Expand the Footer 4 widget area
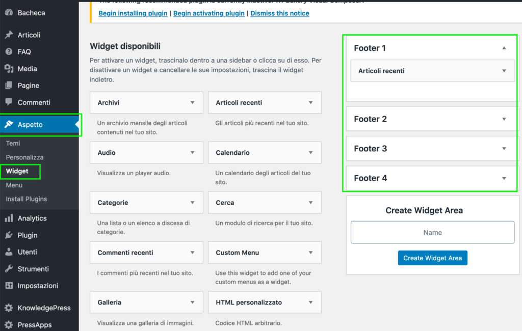Screen dimensions: 522x331 point(504,178)
